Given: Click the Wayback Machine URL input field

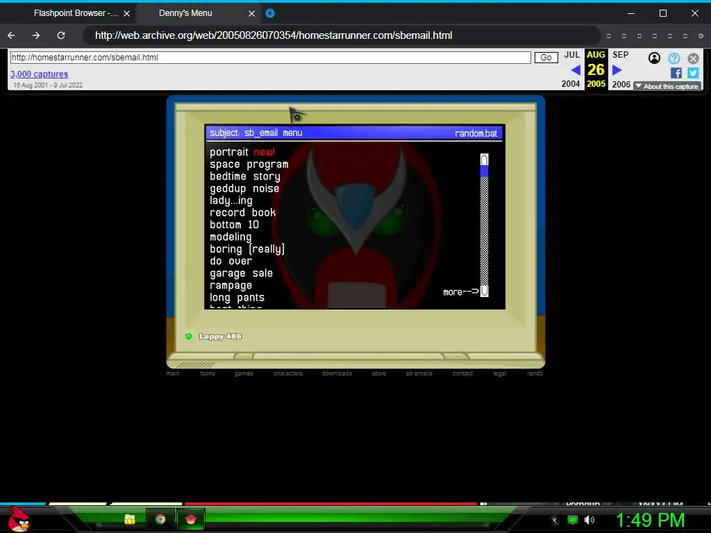Looking at the screenshot, I should pos(270,58).
